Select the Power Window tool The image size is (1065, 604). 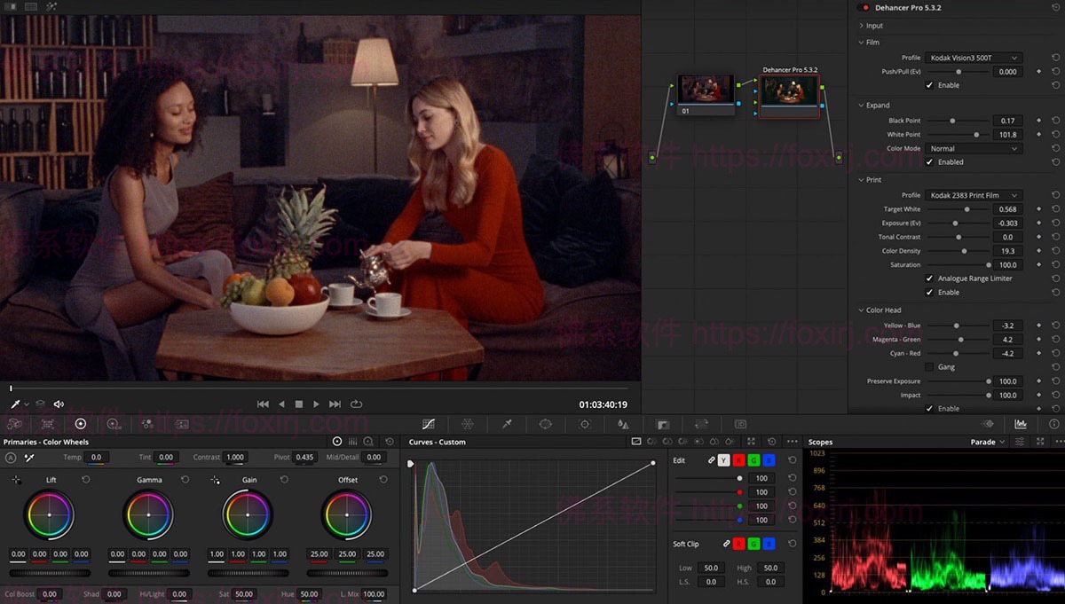click(545, 423)
